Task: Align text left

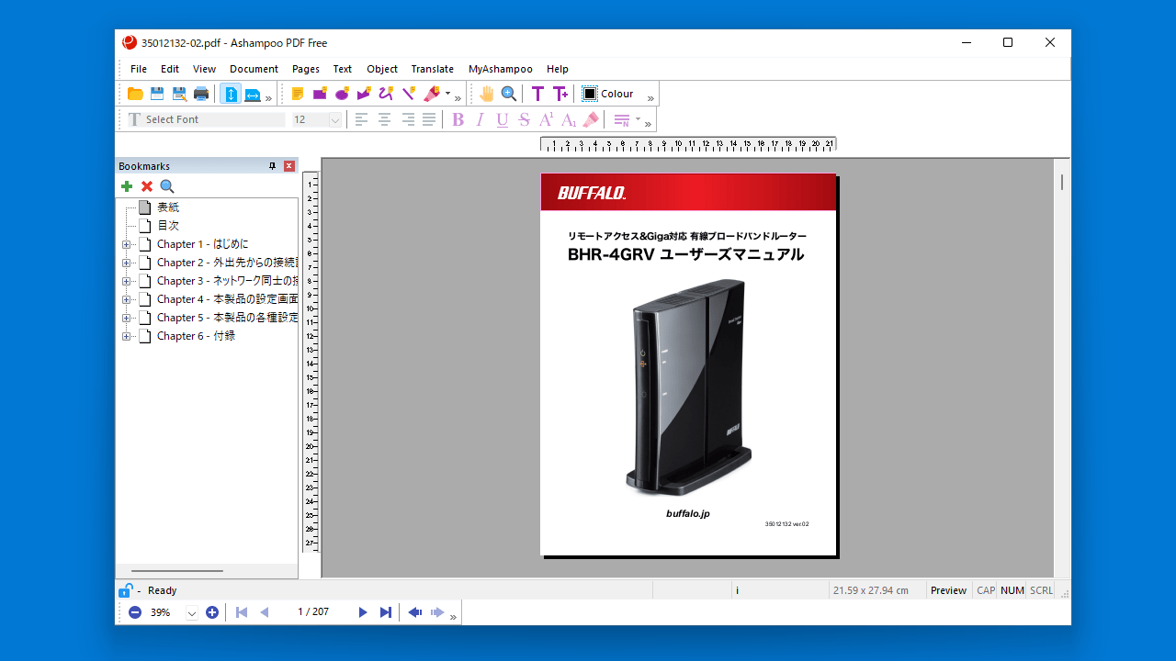Action: pos(362,119)
